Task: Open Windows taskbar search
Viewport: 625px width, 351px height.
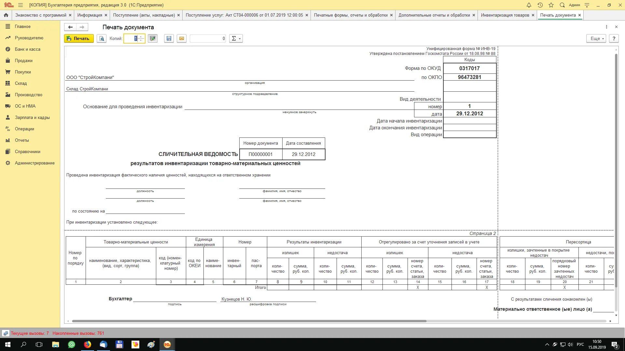Action: point(23,344)
